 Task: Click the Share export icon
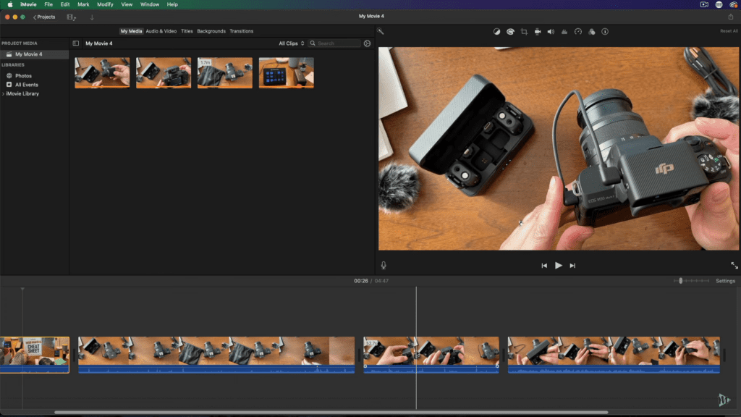[x=731, y=17]
